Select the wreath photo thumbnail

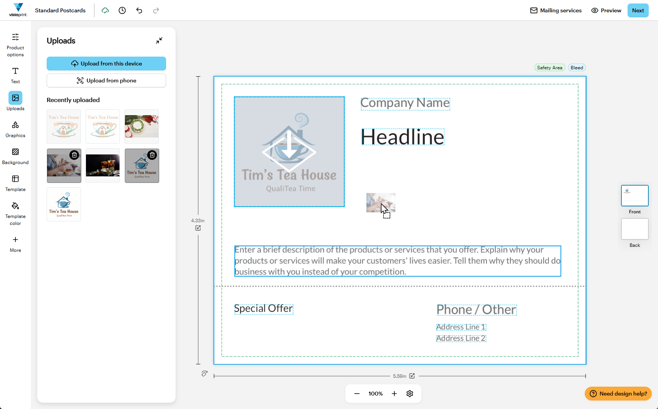point(142,126)
